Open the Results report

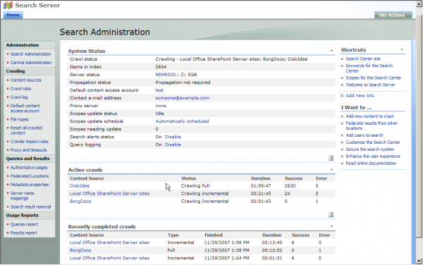pyautogui.click(x=24, y=233)
